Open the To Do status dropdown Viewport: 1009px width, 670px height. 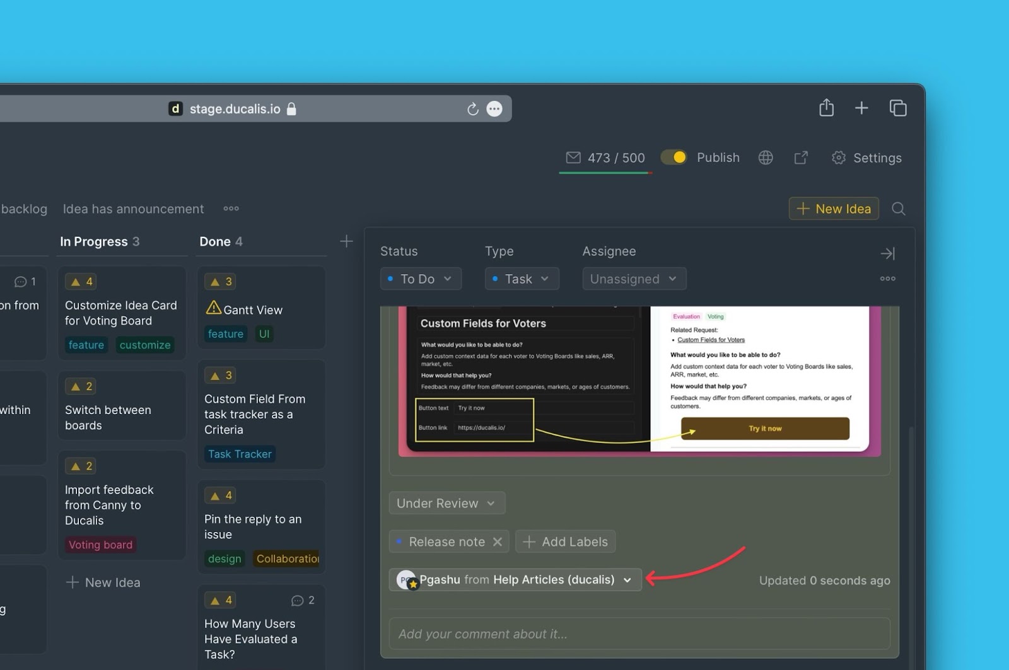(x=421, y=279)
